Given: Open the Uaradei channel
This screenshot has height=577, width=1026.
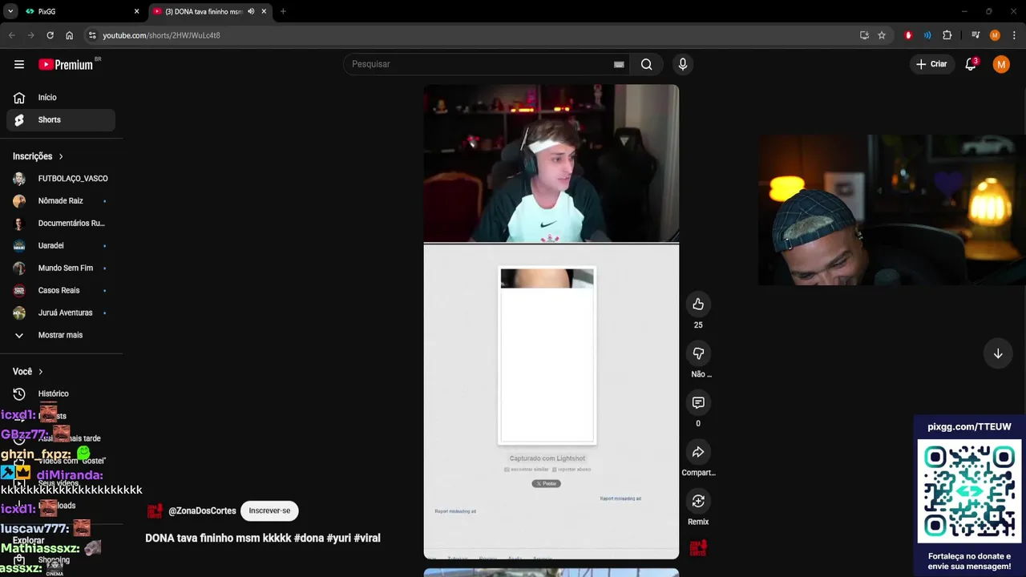Looking at the screenshot, I should click(x=61, y=246).
